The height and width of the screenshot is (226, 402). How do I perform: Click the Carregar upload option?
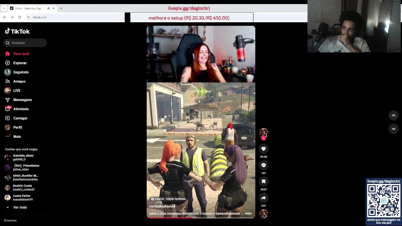16,118
